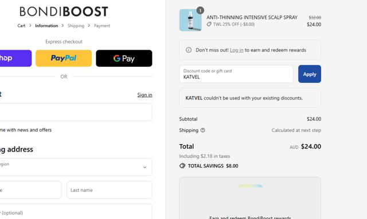Image resolution: width=367 pixels, height=219 pixels.
Task: Pay with Shop Pay express button
Action: [15, 58]
